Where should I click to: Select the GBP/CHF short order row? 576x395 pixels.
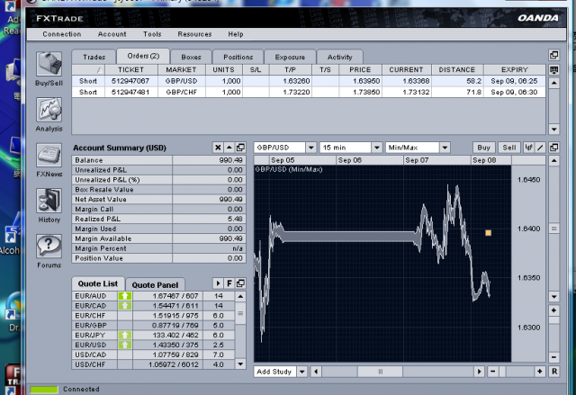pyautogui.click(x=309, y=92)
